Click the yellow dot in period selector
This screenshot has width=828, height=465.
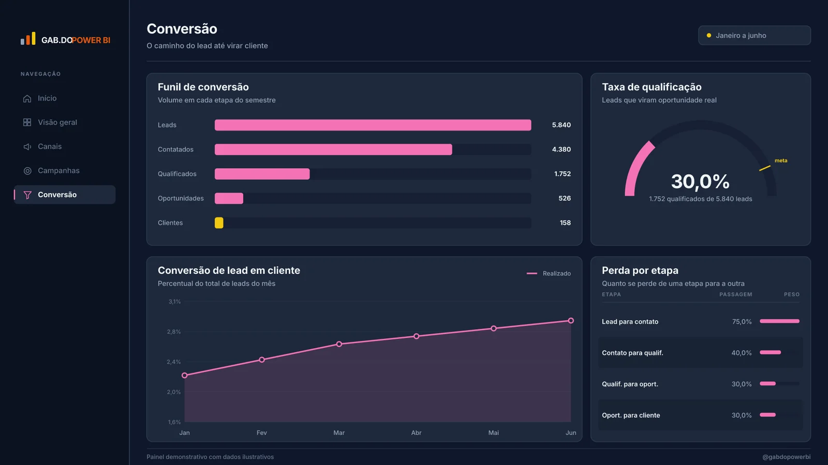(x=709, y=36)
